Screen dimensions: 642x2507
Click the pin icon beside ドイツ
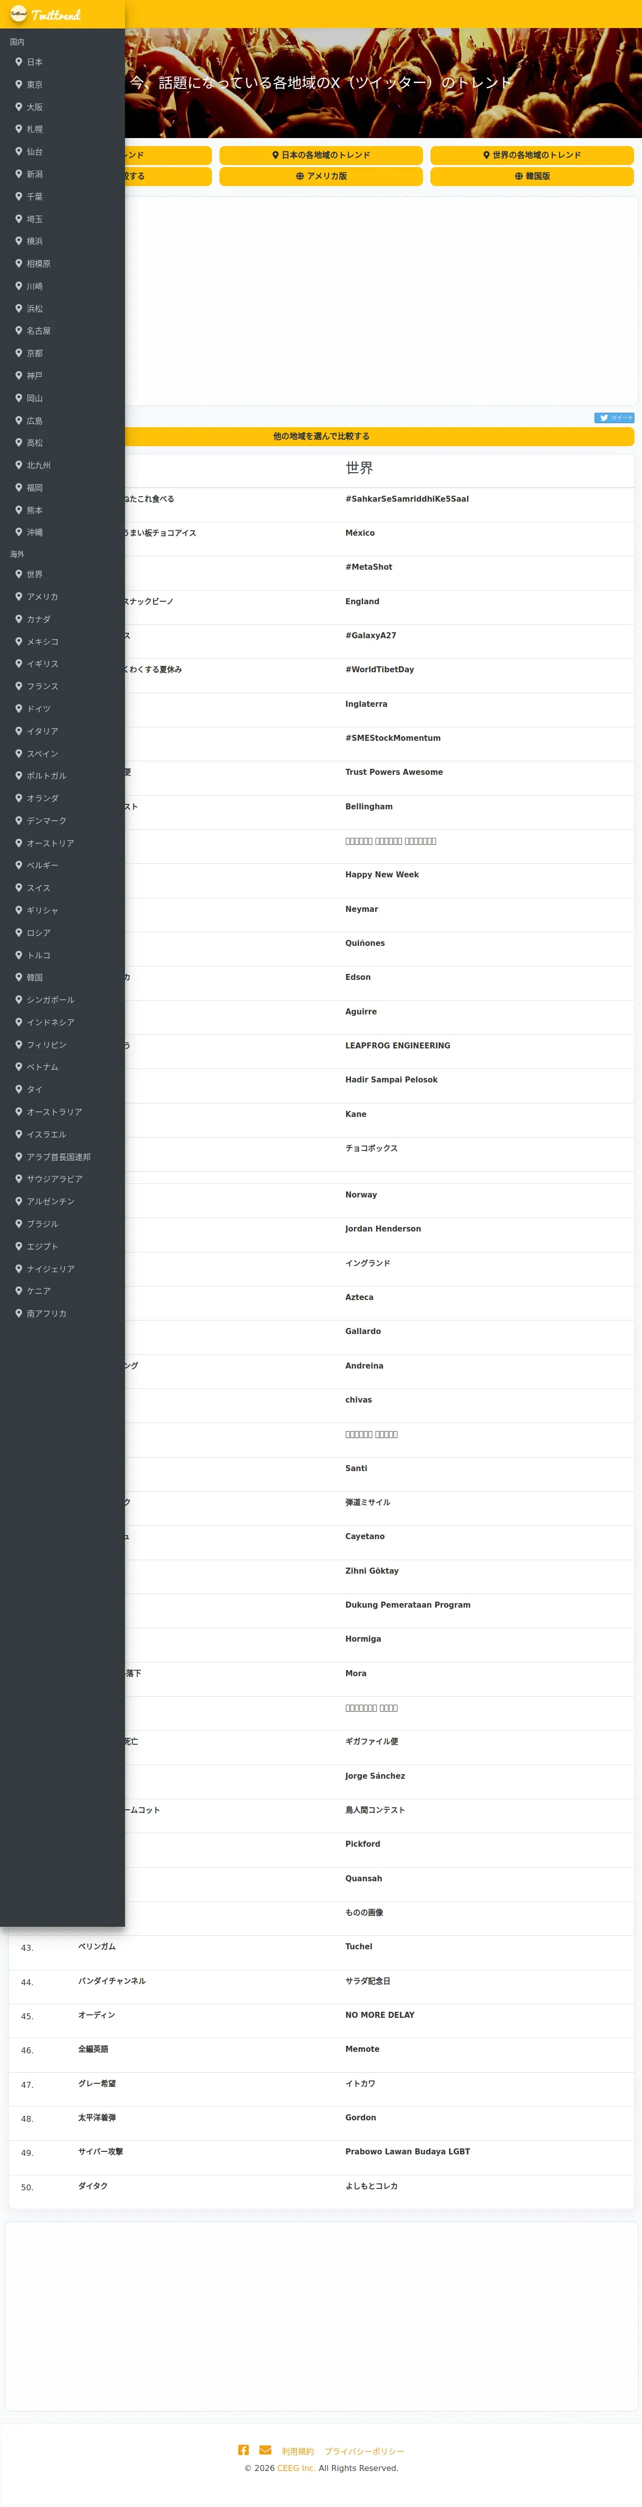click(x=18, y=707)
